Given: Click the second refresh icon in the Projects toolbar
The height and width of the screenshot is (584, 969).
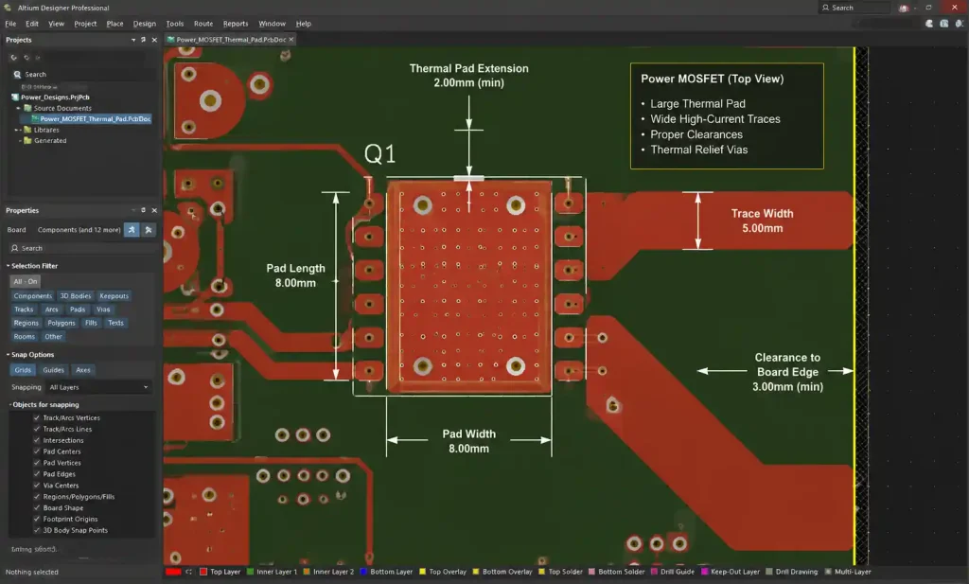Looking at the screenshot, I should click(26, 58).
